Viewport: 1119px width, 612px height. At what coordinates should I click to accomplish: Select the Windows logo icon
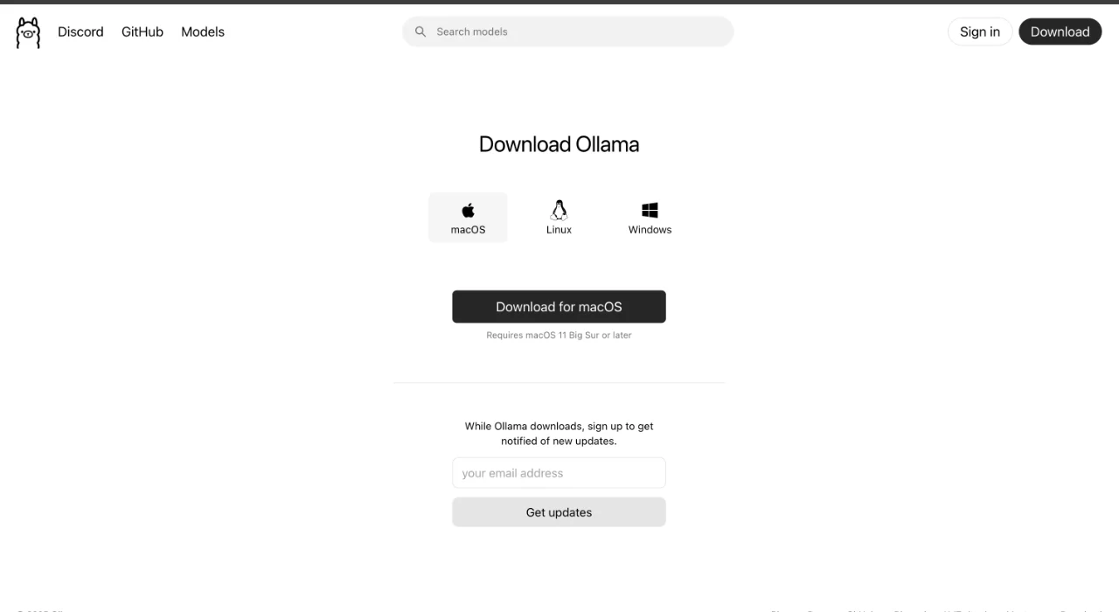pos(650,211)
